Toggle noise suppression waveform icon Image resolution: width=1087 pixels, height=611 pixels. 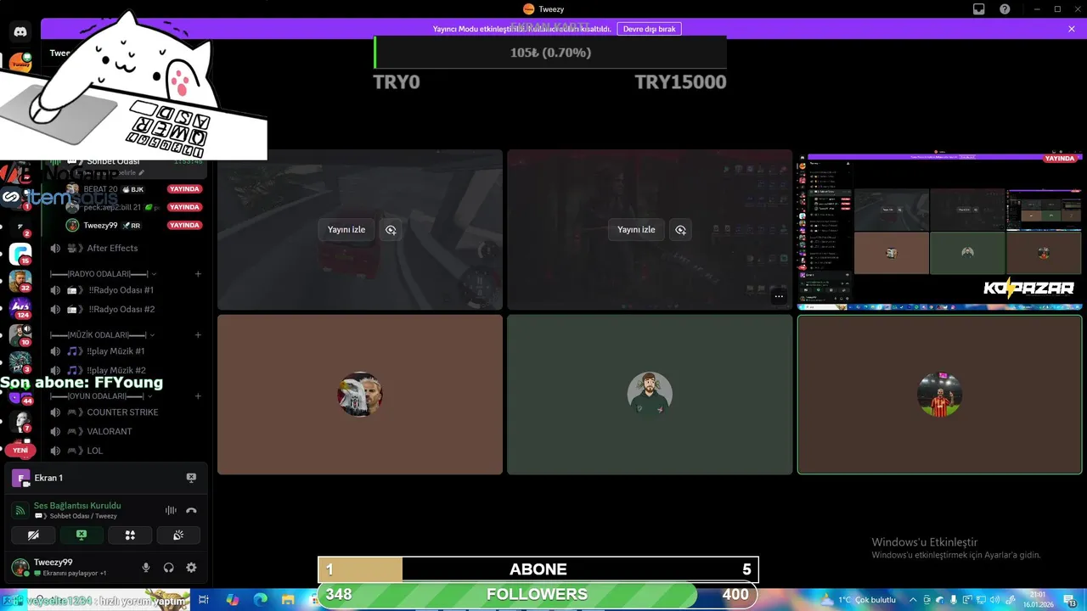171,510
